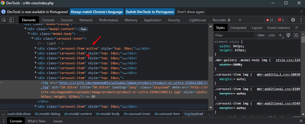Viewport: 305px width, 124px height.
Task: Collapse the modal-content div node
Action: pos(26,29)
